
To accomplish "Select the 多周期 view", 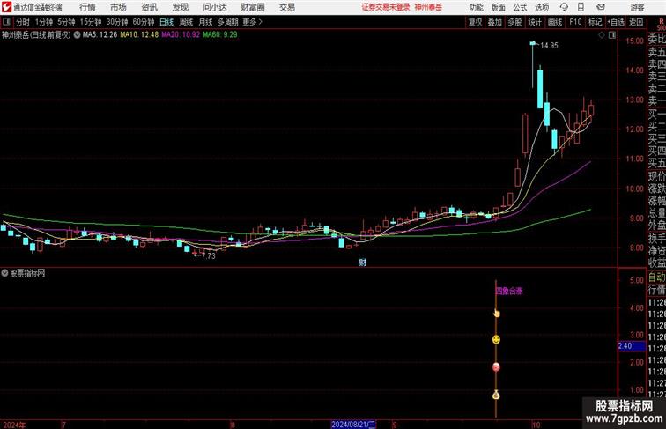I will (227, 22).
